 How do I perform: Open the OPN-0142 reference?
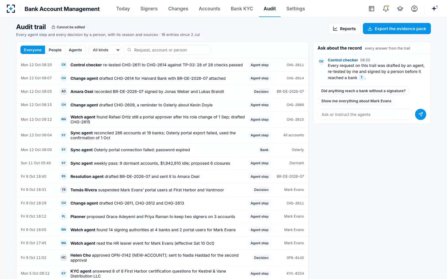tap(295, 258)
